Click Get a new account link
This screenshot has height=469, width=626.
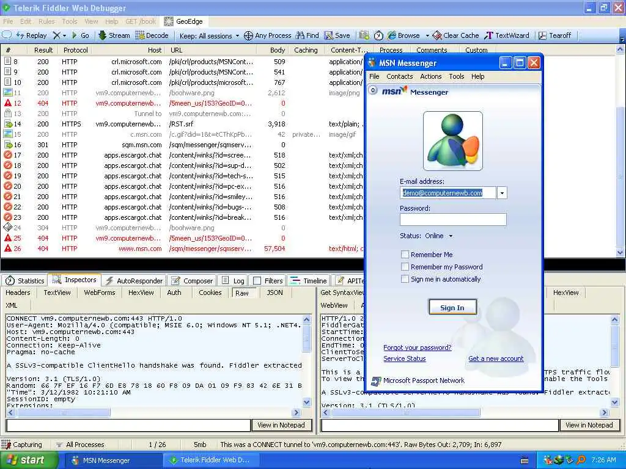coord(496,358)
